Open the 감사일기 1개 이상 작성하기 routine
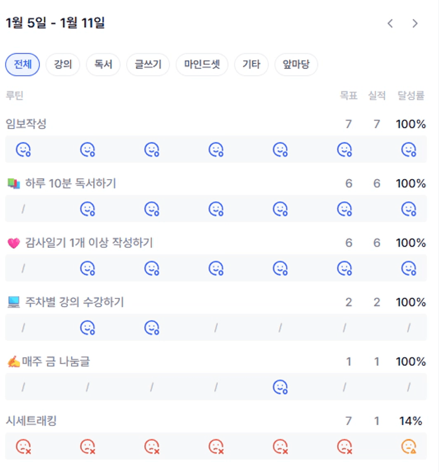439x472 pixels. click(x=89, y=243)
